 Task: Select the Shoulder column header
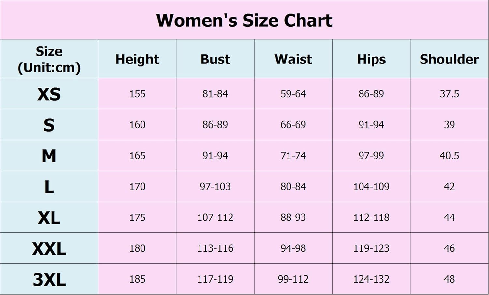(449, 59)
